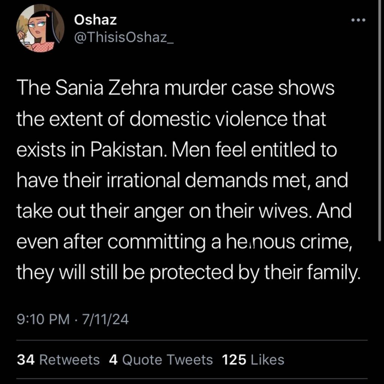
Task: See who gave the 125 Likes
Action: (x=253, y=360)
